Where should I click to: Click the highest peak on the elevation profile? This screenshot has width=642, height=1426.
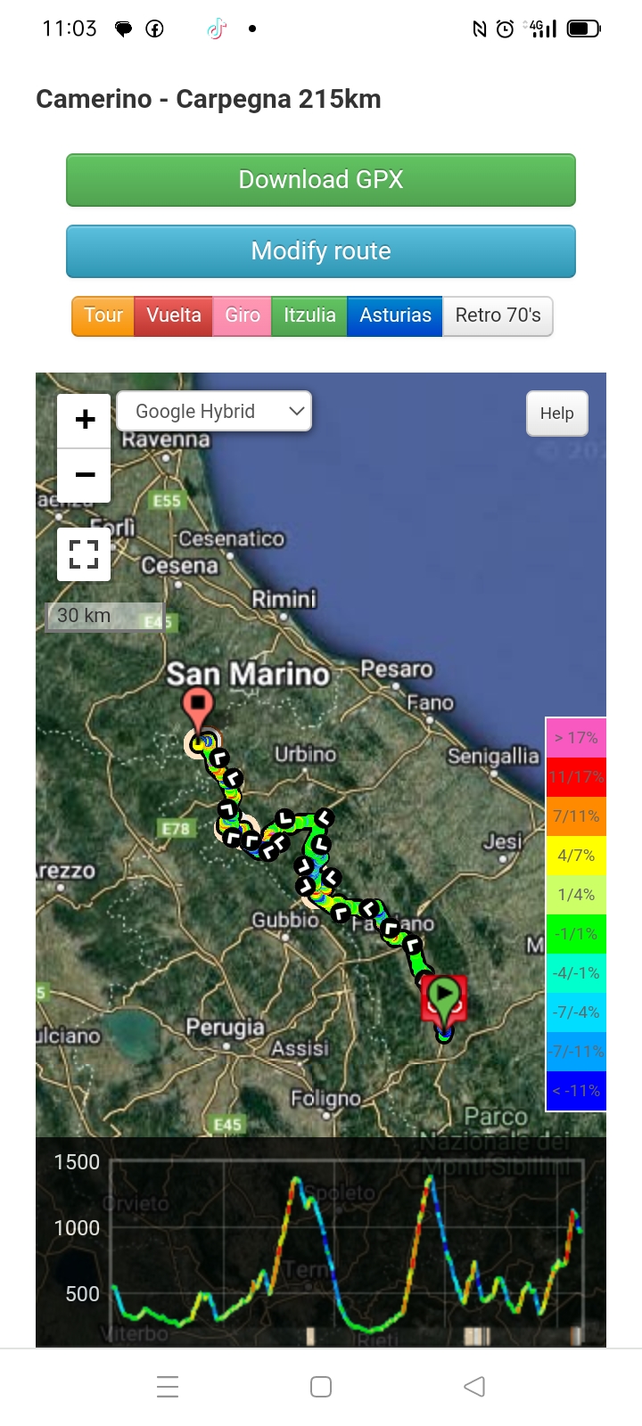pos(432,1178)
